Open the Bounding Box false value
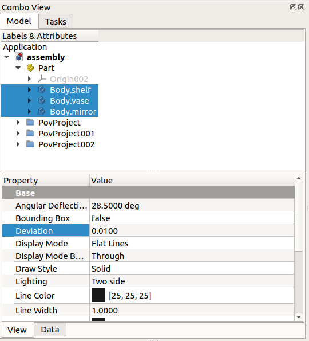The height and width of the screenshot is (341, 309). tap(192, 218)
